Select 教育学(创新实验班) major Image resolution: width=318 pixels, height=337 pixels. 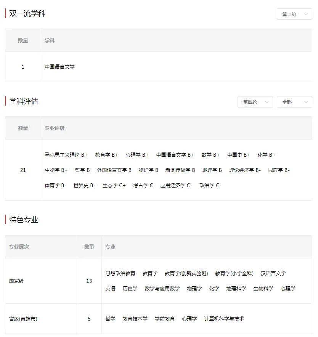tap(186, 273)
